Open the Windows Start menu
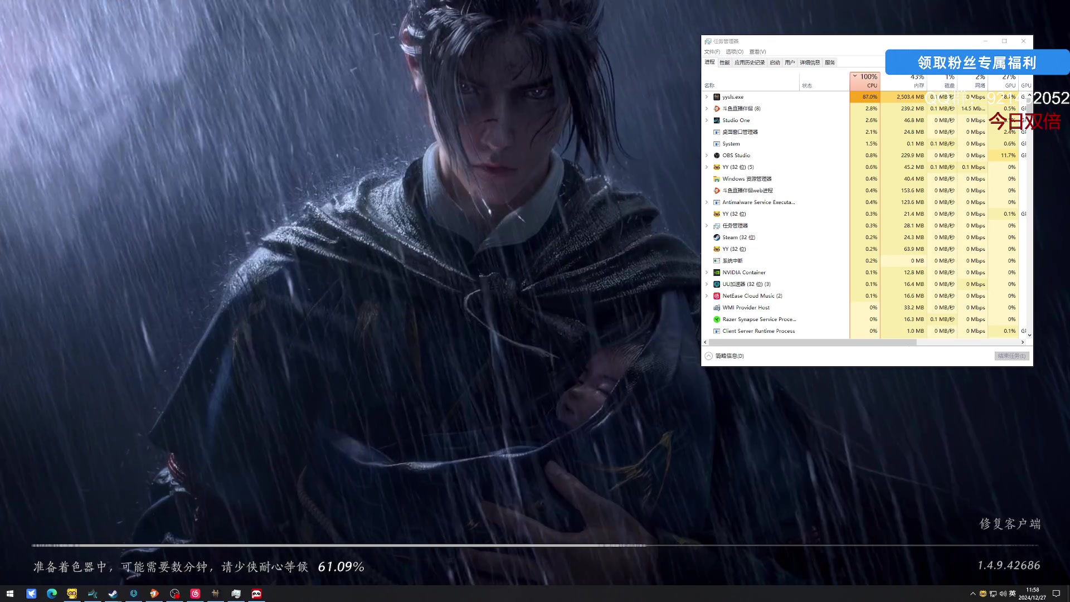This screenshot has width=1070, height=602. (10, 594)
